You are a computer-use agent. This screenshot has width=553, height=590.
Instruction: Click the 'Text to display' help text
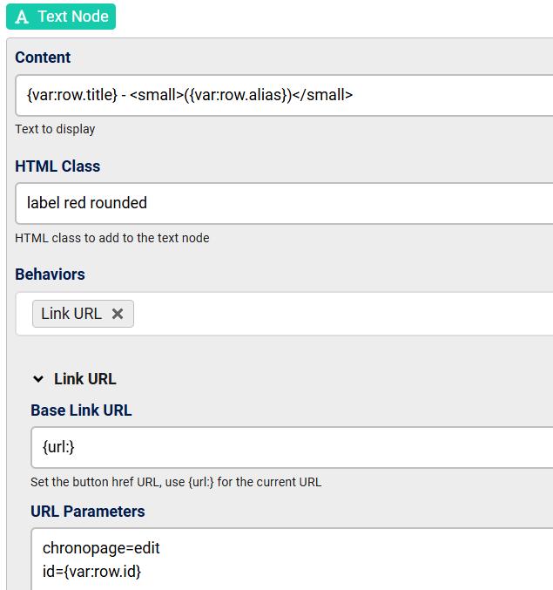(55, 129)
